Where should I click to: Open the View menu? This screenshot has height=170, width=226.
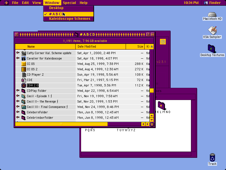(x=37, y=3)
